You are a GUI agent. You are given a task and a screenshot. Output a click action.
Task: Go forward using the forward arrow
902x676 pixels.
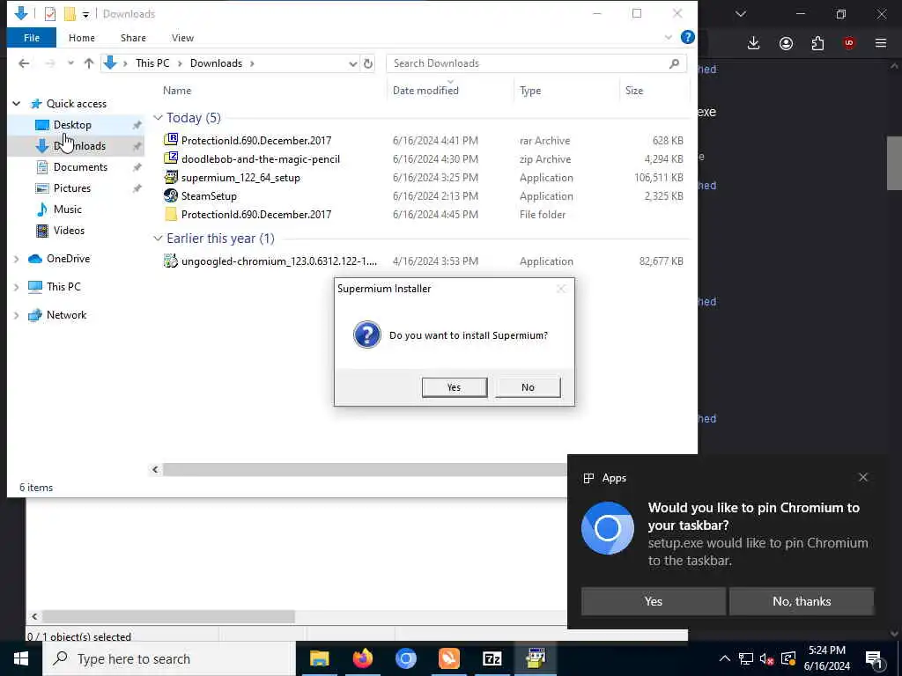click(x=50, y=63)
